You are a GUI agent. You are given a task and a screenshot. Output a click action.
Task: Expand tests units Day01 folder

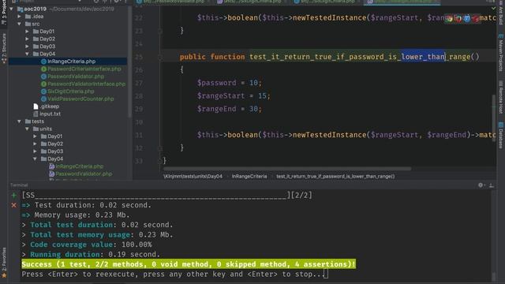(35, 136)
